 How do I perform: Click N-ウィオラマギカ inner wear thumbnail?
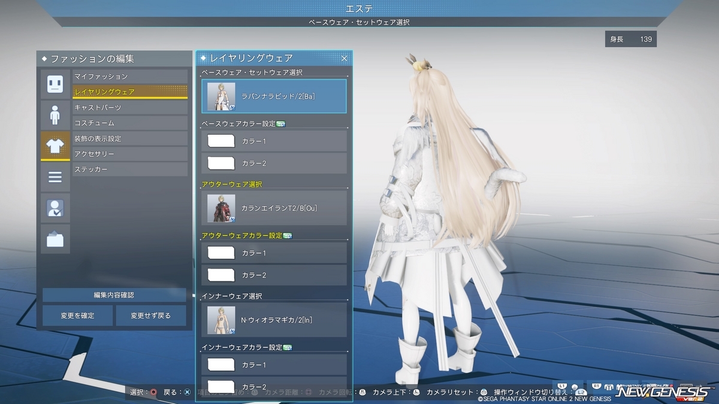[x=221, y=320]
